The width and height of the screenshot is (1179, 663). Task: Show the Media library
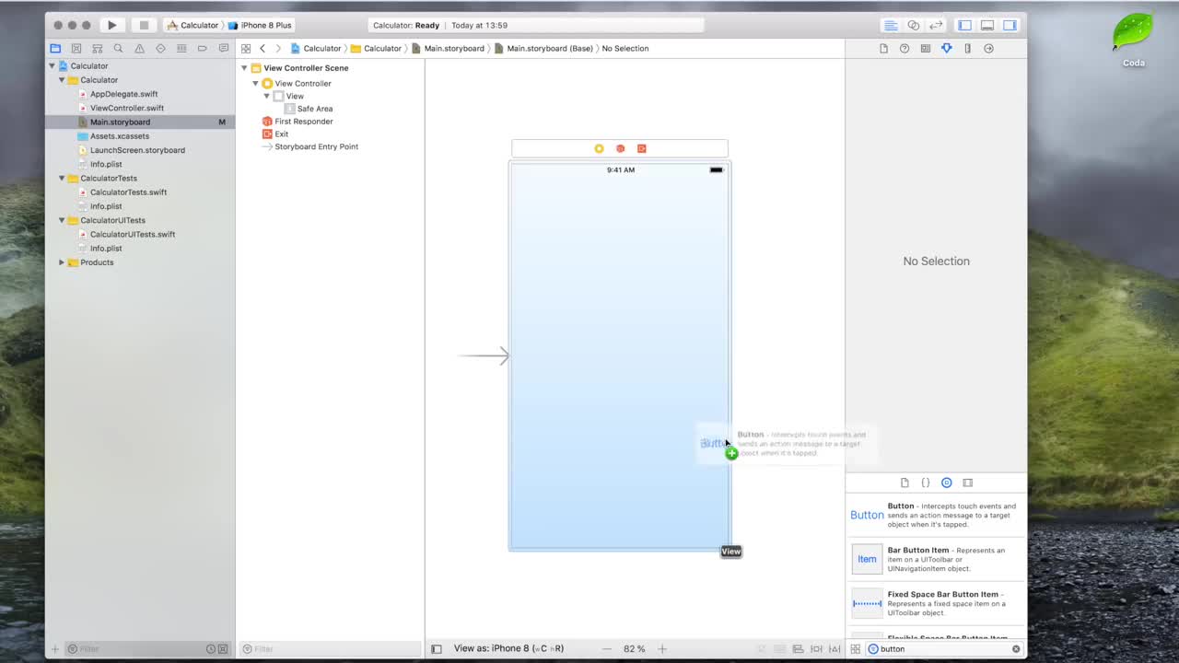(x=967, y=483)
